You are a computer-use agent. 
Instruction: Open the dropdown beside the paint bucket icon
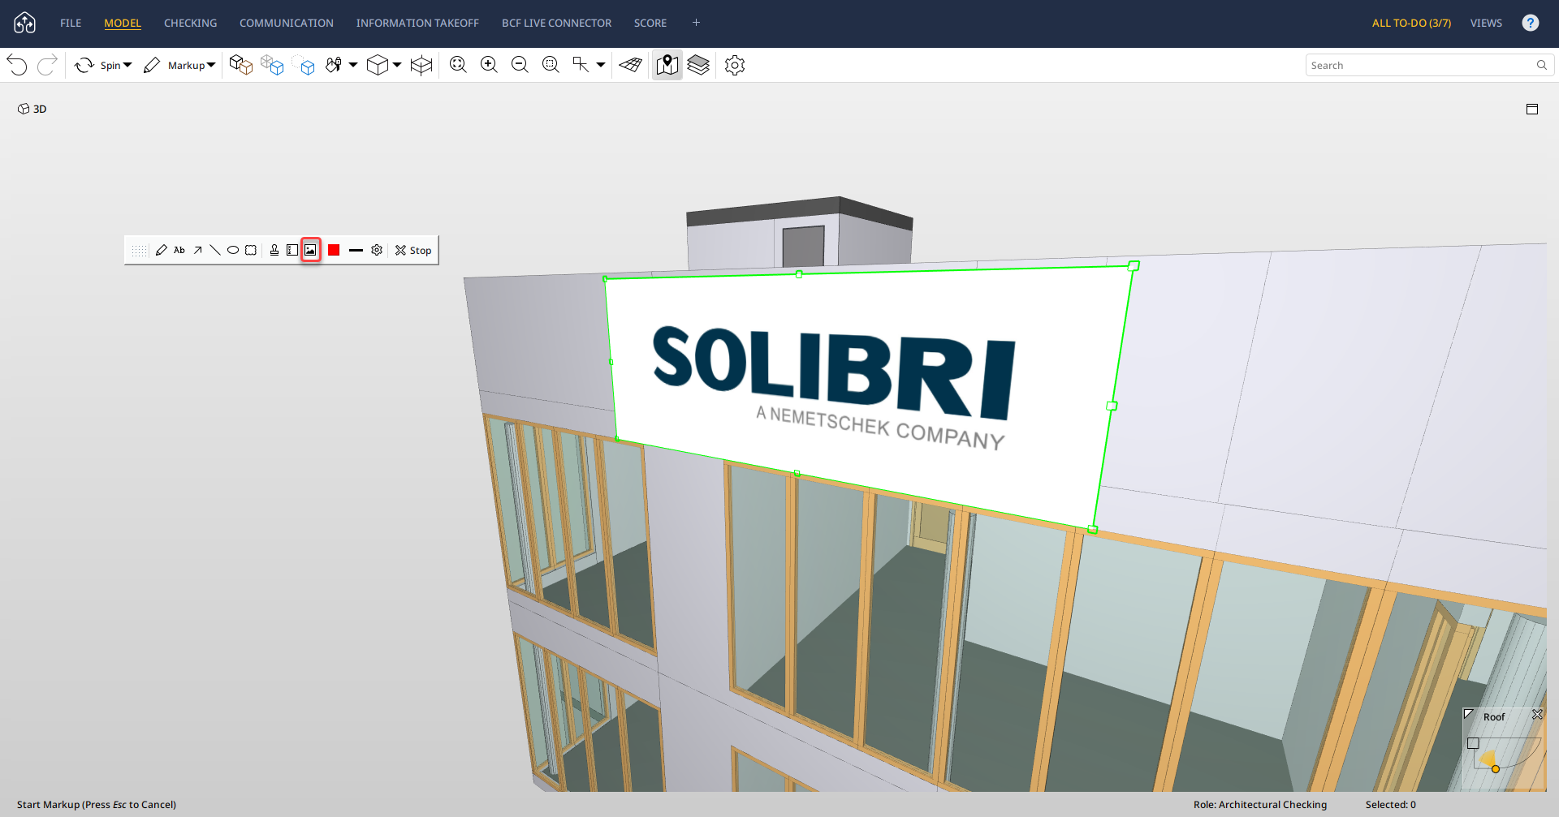(353, 65)
